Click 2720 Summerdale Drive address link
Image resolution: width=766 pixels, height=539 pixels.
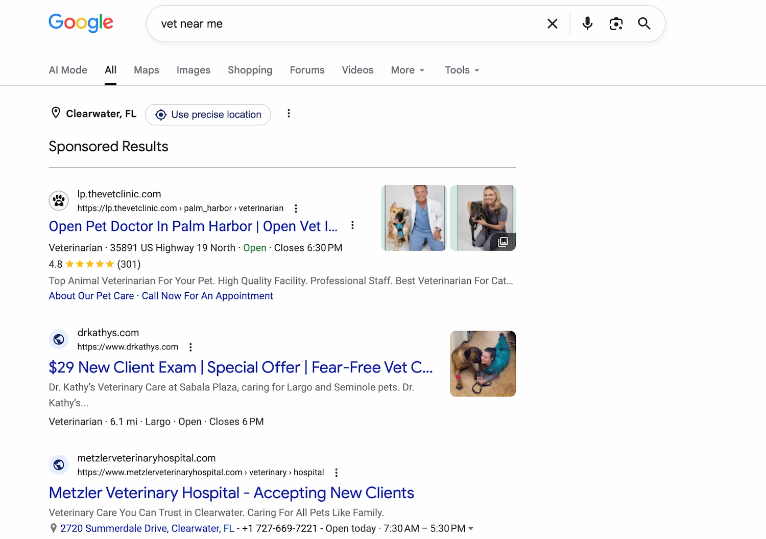pyautogui.click(x=147, y=528)
